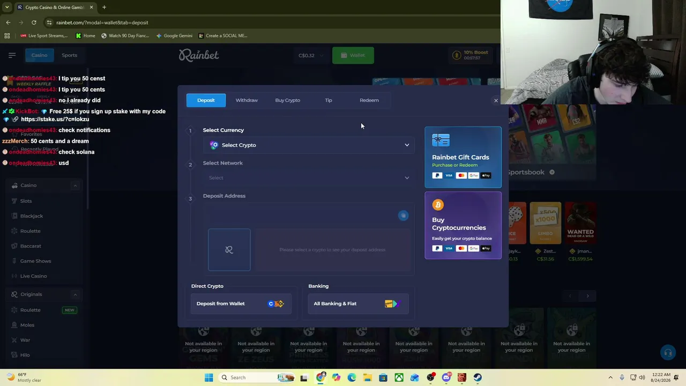686x386 pixels.
Task: Open the stake.us link in chat overlay
Action: [x=55, y=119]
